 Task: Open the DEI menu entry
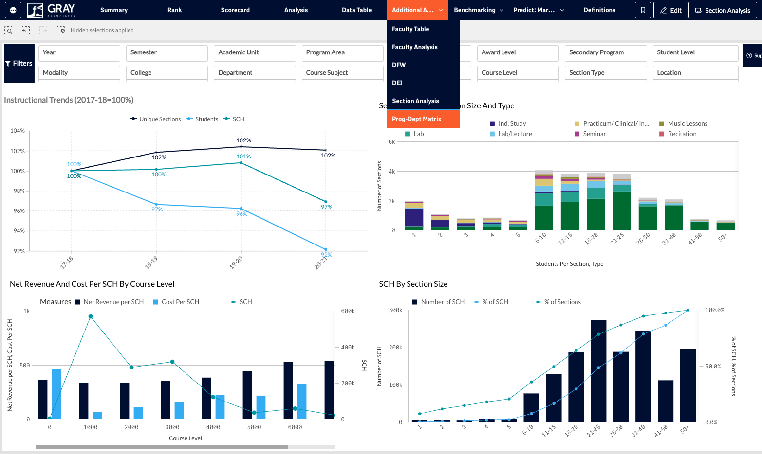tap(424, 83)
